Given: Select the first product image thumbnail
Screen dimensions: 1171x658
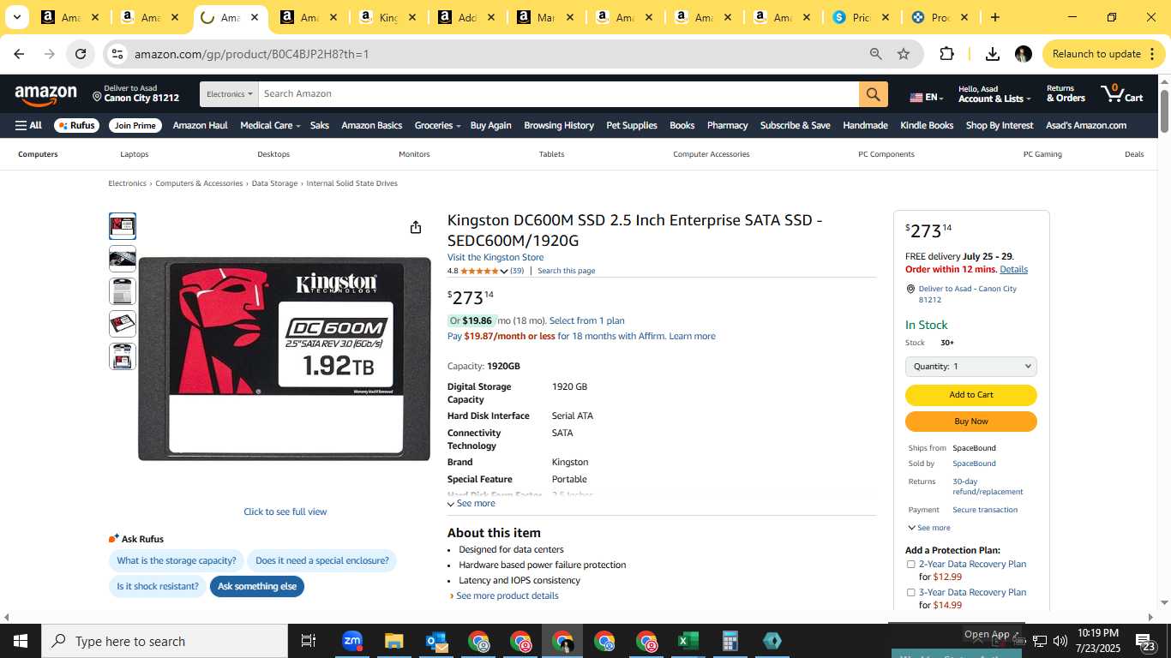Looking at the screenshot, I should 123,226.
